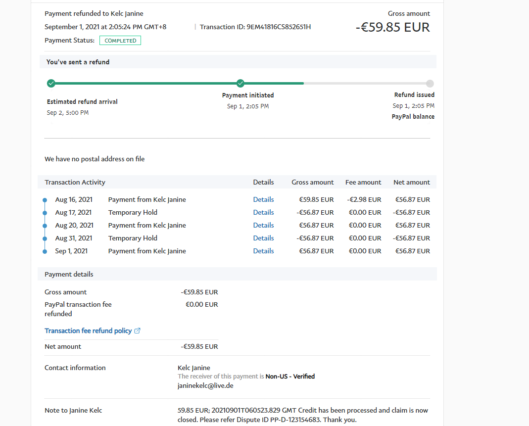Open Details for Aug 17 Temporary Hold
This screenshot has height=426, width=529.
(263, 212)
